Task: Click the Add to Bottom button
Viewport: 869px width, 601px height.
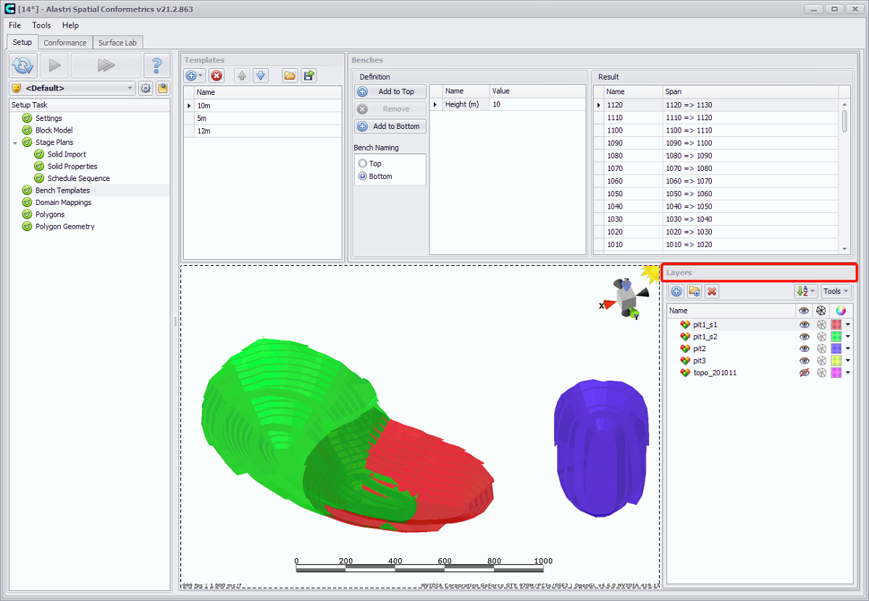Action: click(390, 126)
